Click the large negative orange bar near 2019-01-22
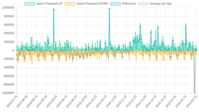The width and height of the screenshot is (199, 112). pos(195,72)
